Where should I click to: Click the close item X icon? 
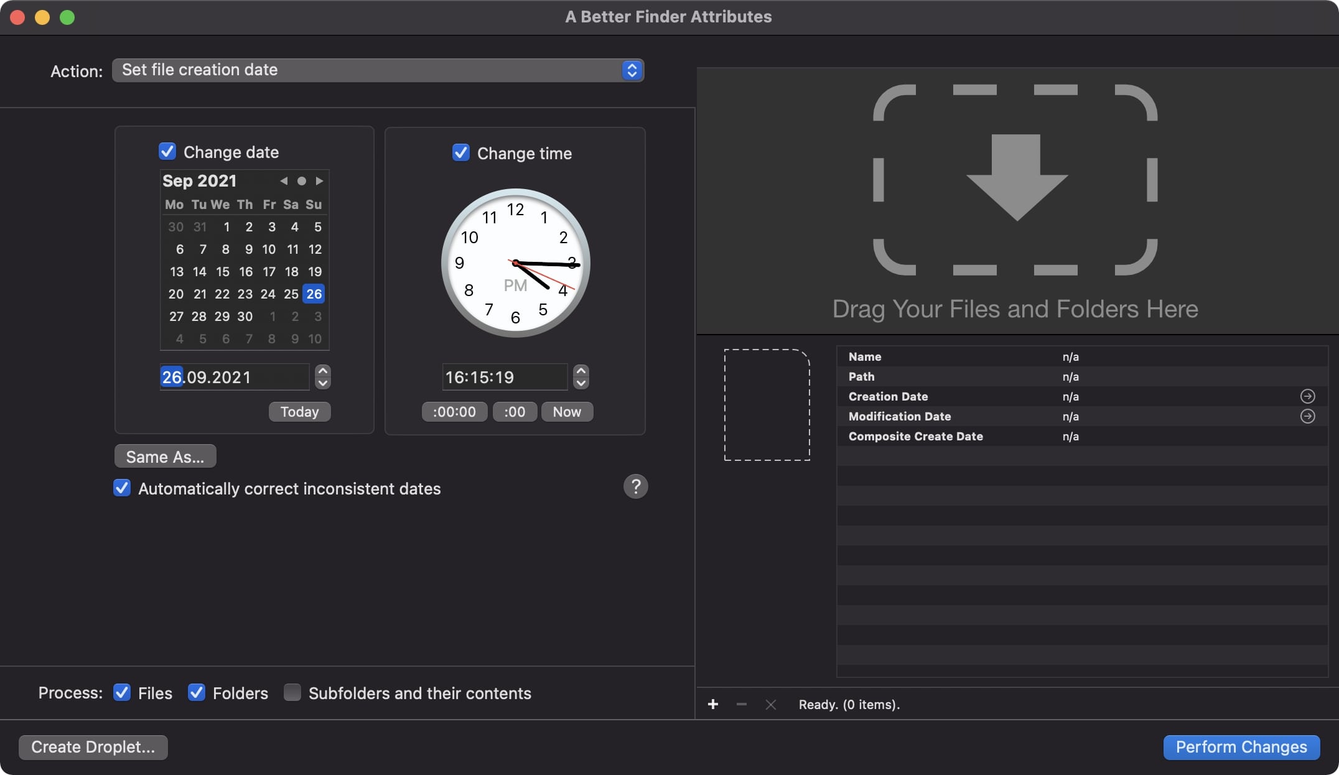click(x=770, y=703)
